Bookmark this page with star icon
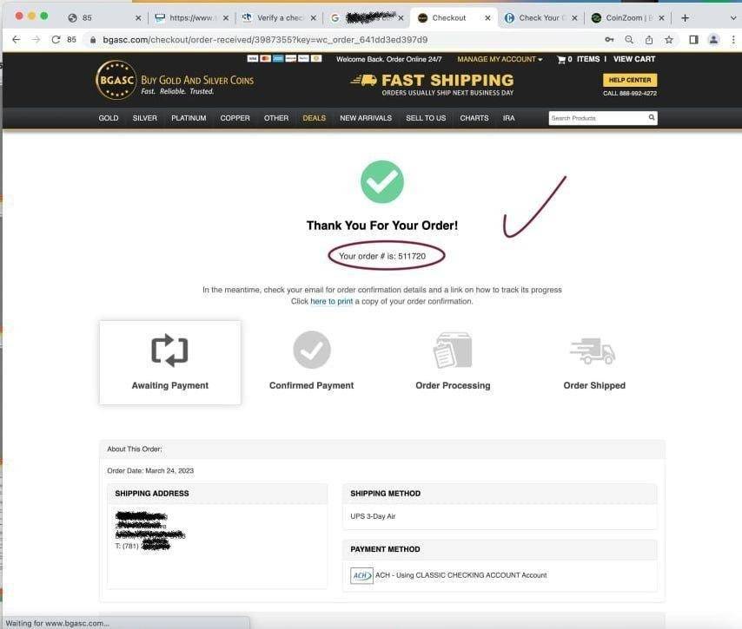 pos(669,40)
